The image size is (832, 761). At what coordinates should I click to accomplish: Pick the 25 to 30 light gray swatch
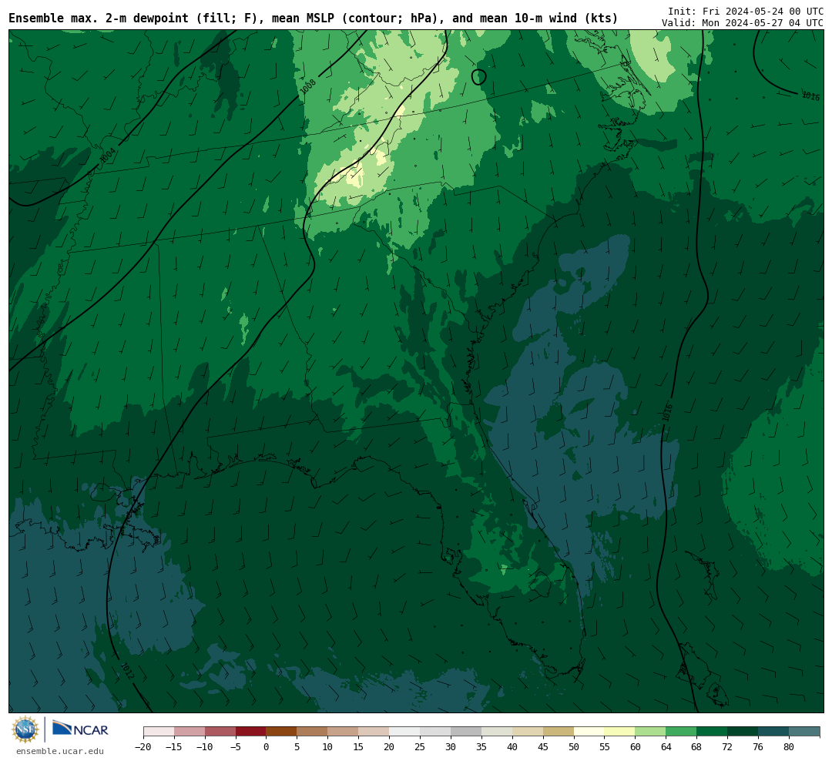[x=435, y=732]
